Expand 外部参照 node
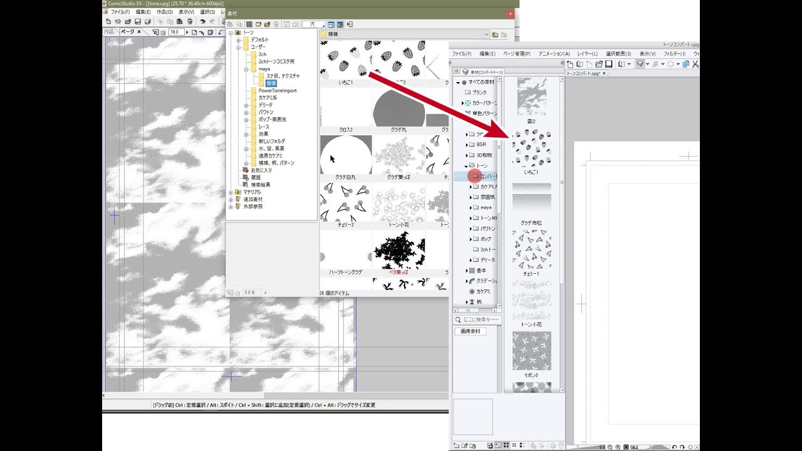Viewport: 802px width, 451px height. pyautogui.click(x=231, y=206)
